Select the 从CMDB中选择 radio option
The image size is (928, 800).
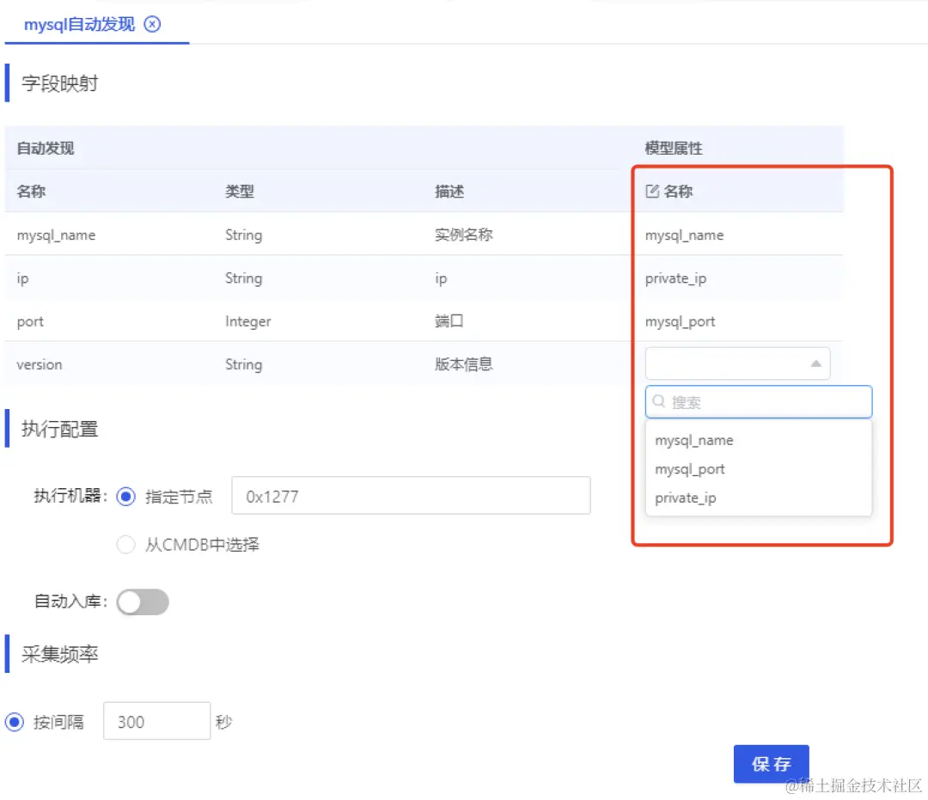pyautogui.click(x=125, y=544)
